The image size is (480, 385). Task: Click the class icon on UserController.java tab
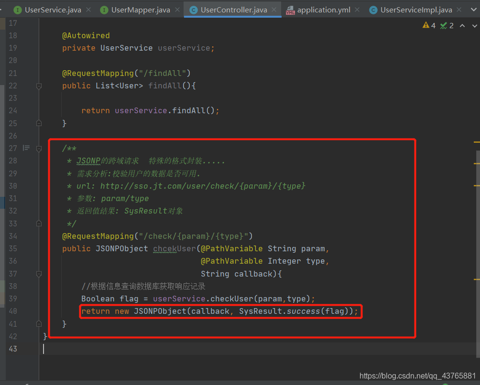pos(194,10)
